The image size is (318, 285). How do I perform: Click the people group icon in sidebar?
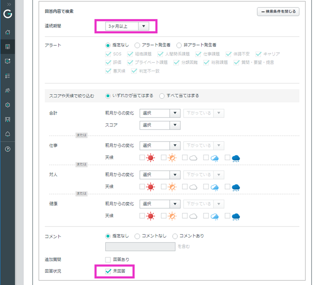pos(7,90)
